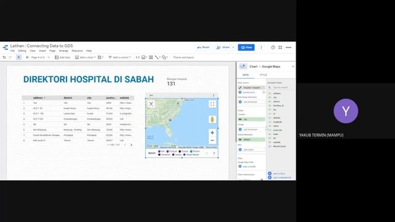Open the help question mark icon
Image resolution: width=395 pixels, height=222 pixels.
tap(273, 47)
